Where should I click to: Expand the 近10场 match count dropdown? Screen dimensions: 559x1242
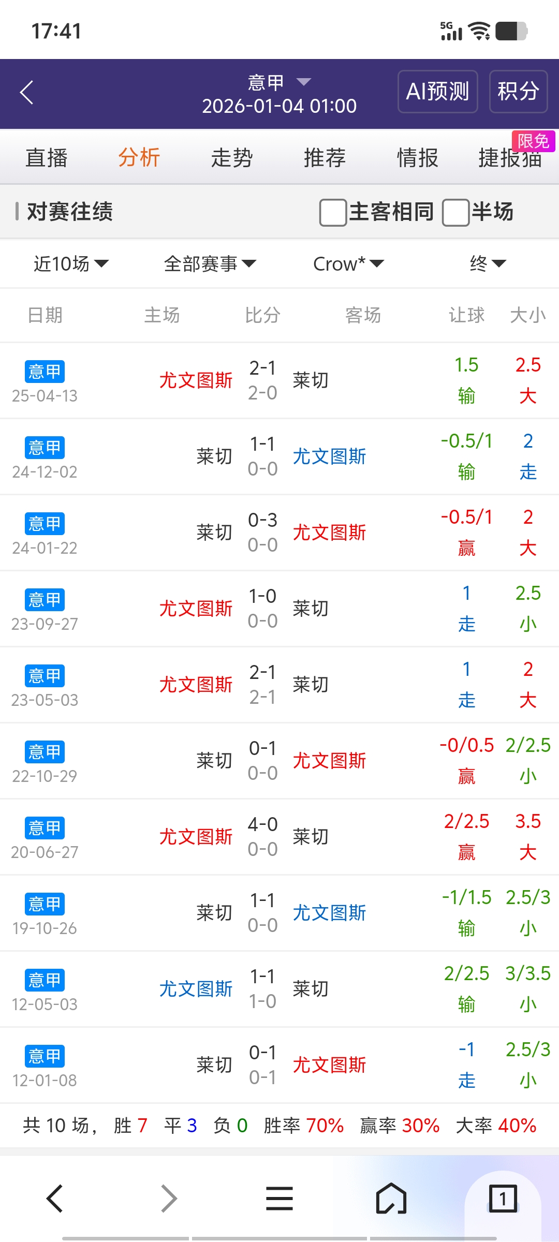[71, 264]
